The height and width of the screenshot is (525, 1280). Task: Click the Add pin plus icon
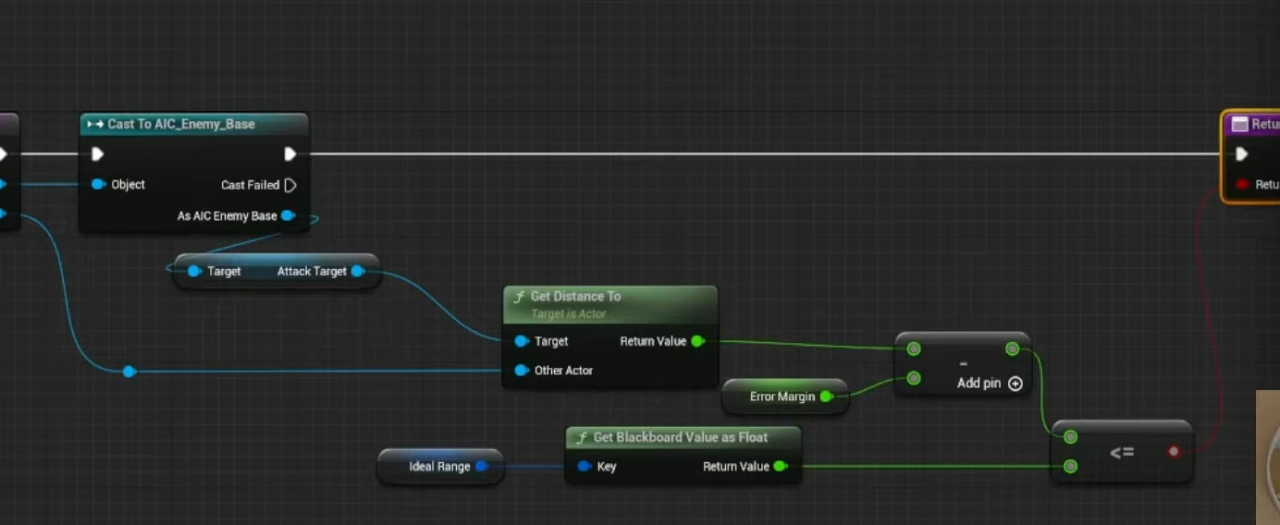[x=1015, y=384]
